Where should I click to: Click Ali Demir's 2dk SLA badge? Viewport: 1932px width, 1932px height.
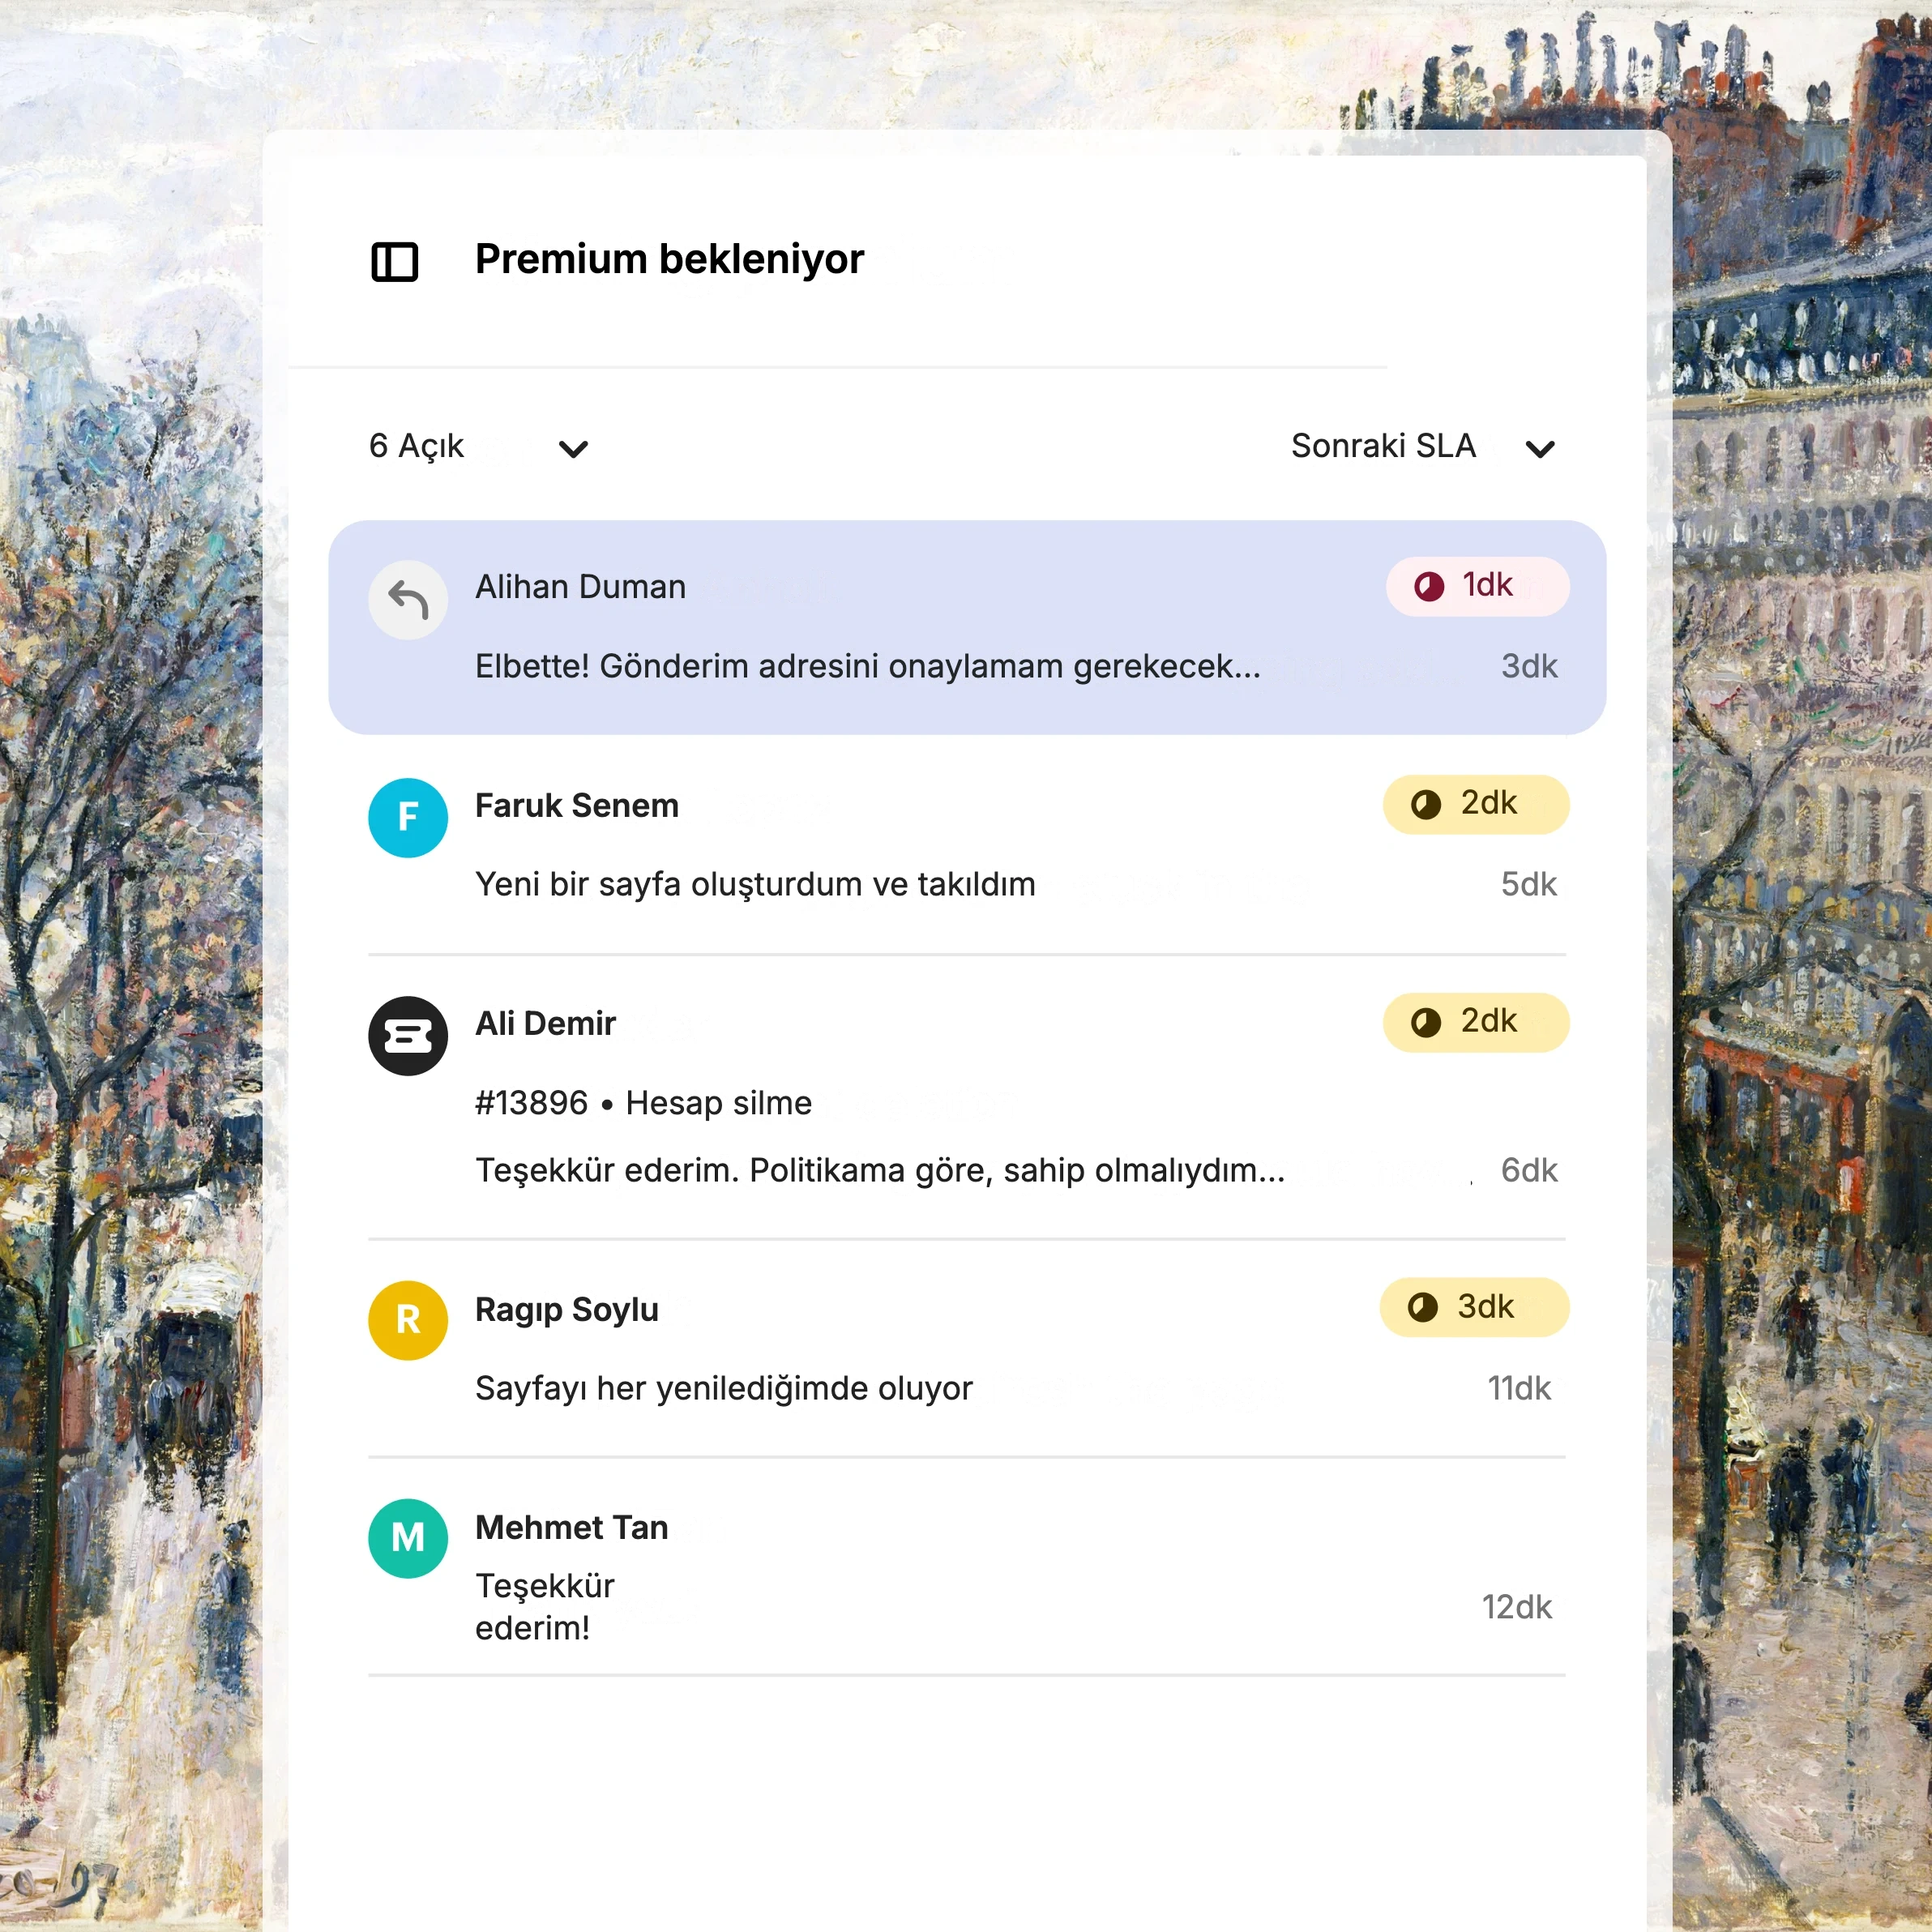coord(1476,1022)
